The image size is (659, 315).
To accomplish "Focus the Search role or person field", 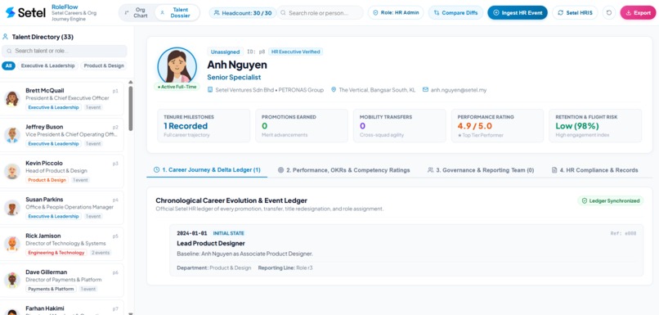I will tap(321, 12).
